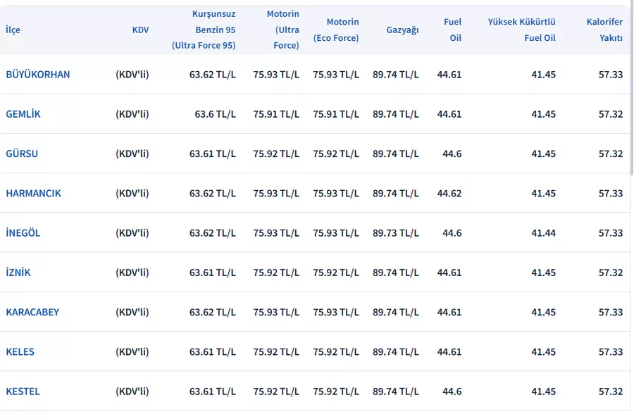The height and width of the screenshot is (419, 634).
Task: Click the Yüksek Kükürtlü Fuel Oil header
Action: [x=521, y=30]
